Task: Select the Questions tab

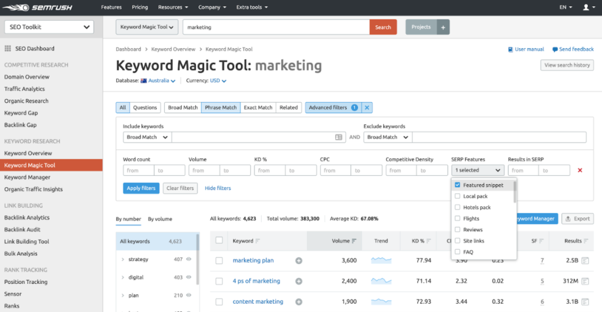Action: [145, 107]
